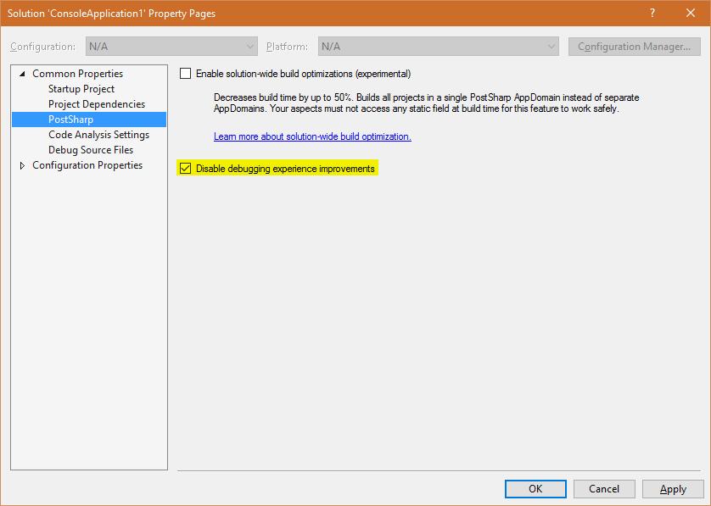
Task: Select Startup Project in the tree
Action: pyautogui.click(x=81, y=89)
